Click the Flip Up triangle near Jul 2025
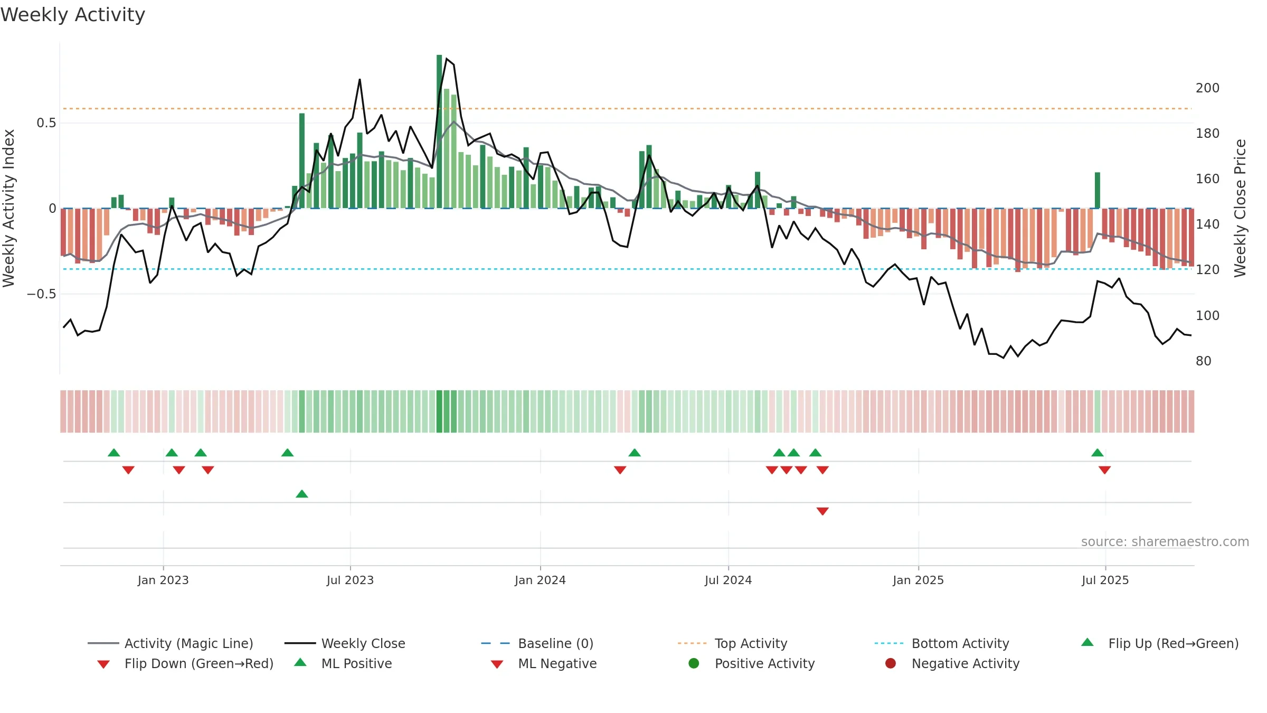 (1098, 453)
